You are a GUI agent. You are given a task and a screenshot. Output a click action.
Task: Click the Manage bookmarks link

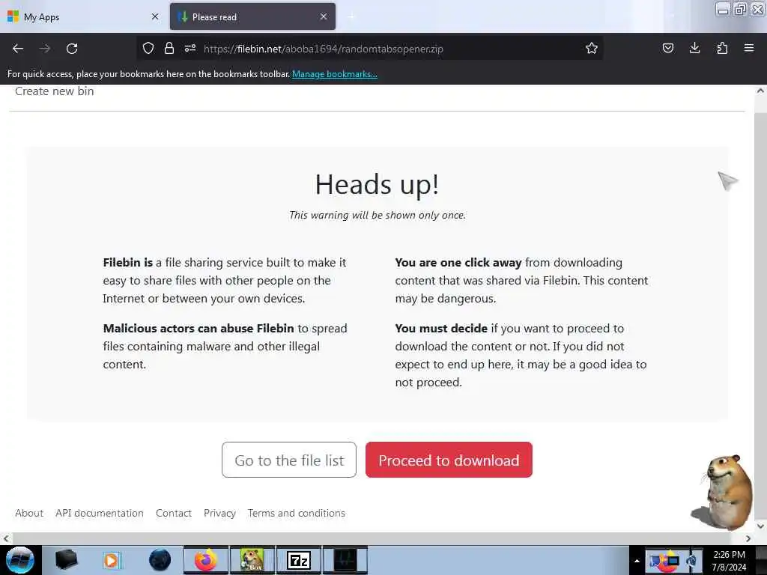pyautogui.click(x=335, y=74)
